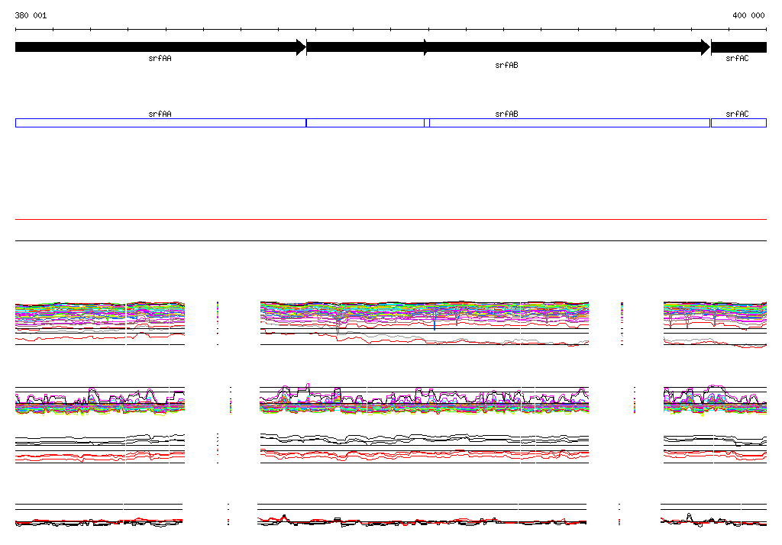
Task: Select the blue srfAA annotation box
Action: coord(160,123)
